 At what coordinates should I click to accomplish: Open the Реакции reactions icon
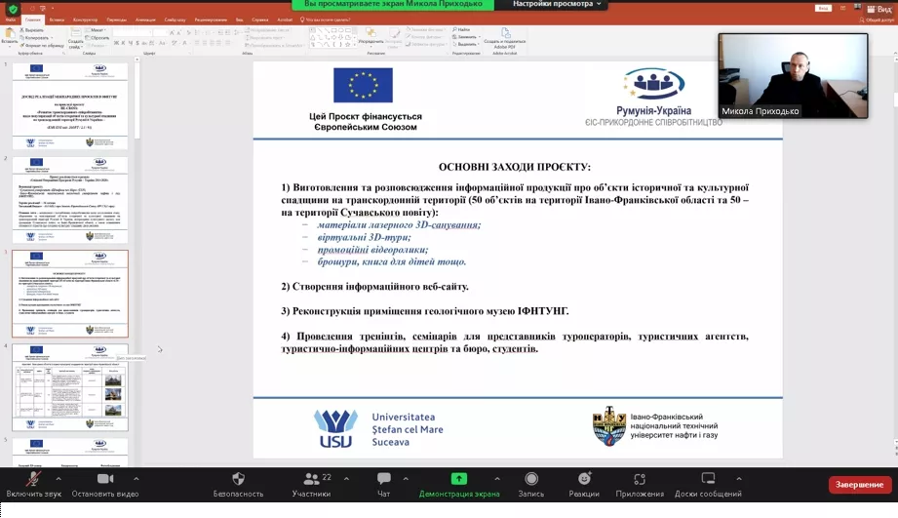[x=584, y=480]
